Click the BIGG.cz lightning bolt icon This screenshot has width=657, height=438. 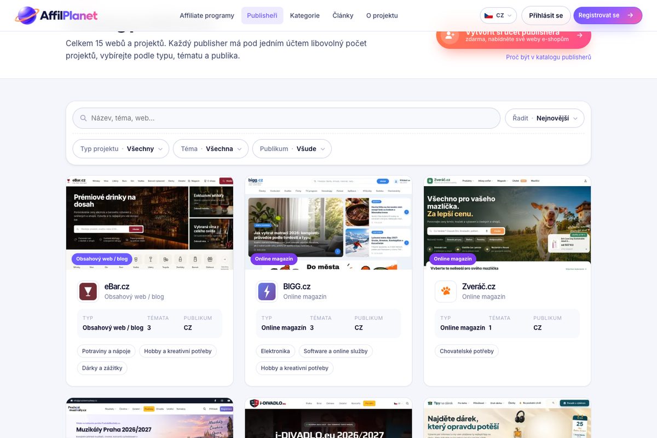267,291
